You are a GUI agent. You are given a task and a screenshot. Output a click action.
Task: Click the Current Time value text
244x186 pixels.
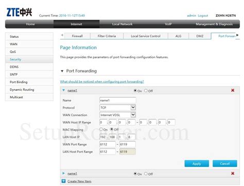(72, 15)
